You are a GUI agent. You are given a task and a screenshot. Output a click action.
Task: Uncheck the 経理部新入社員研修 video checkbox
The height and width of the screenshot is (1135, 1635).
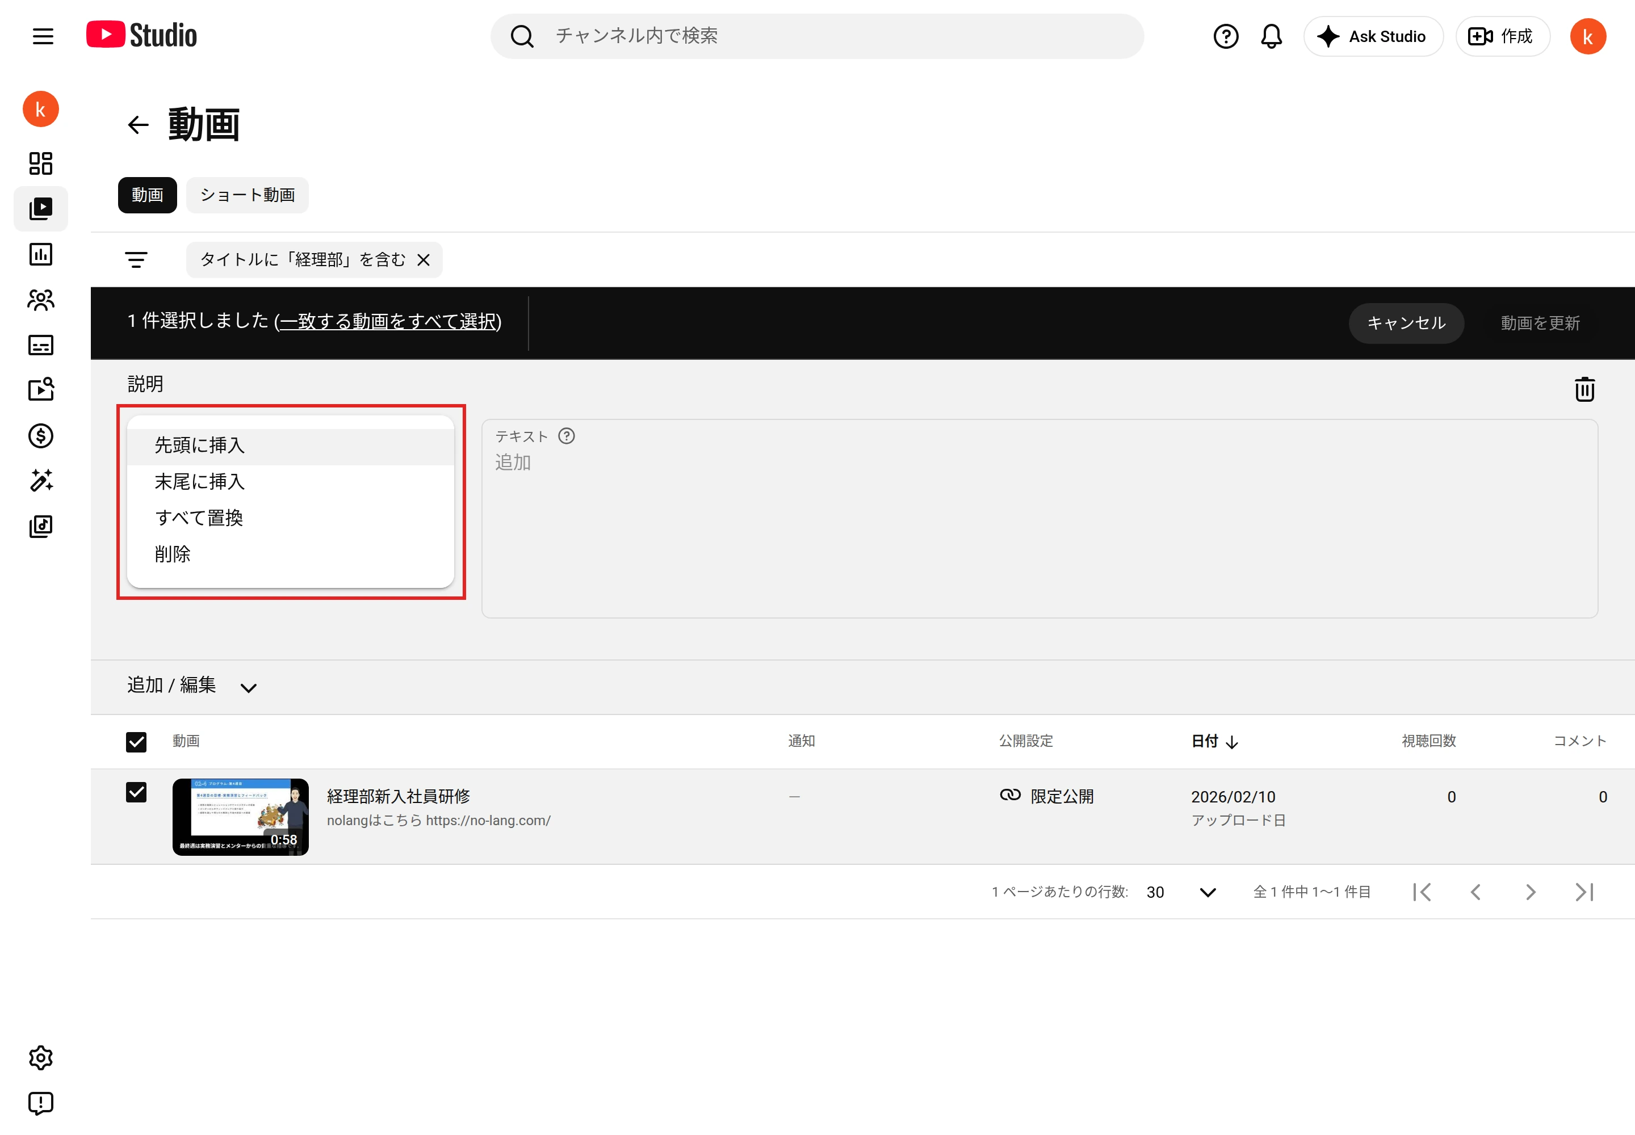(136, 792)
